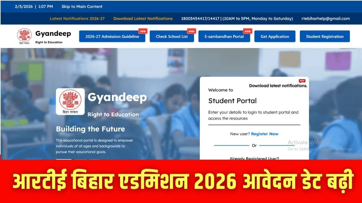The width and height of the screenshot is (362, 203).
Task: Click the new badge on E-sambandhan Portal
Action: [x=248, y=31]
